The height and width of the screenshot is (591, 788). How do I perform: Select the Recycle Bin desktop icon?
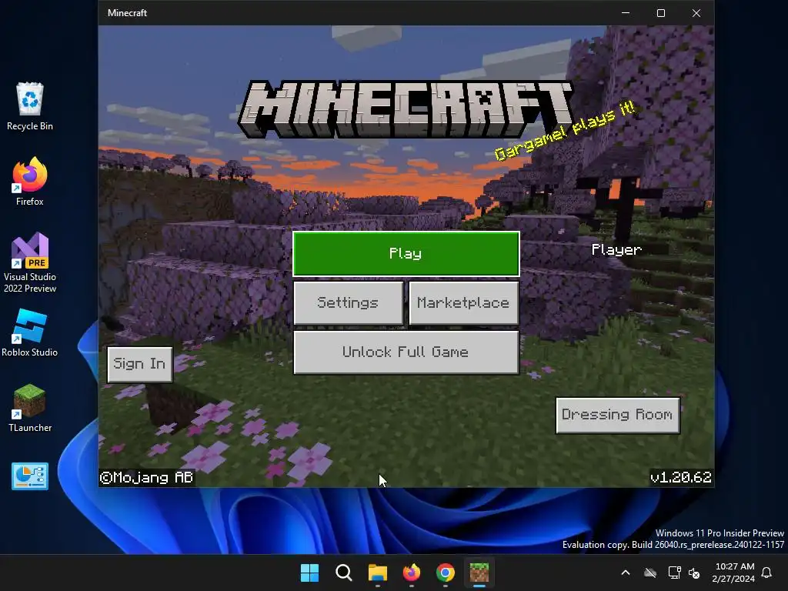point(30,106)
